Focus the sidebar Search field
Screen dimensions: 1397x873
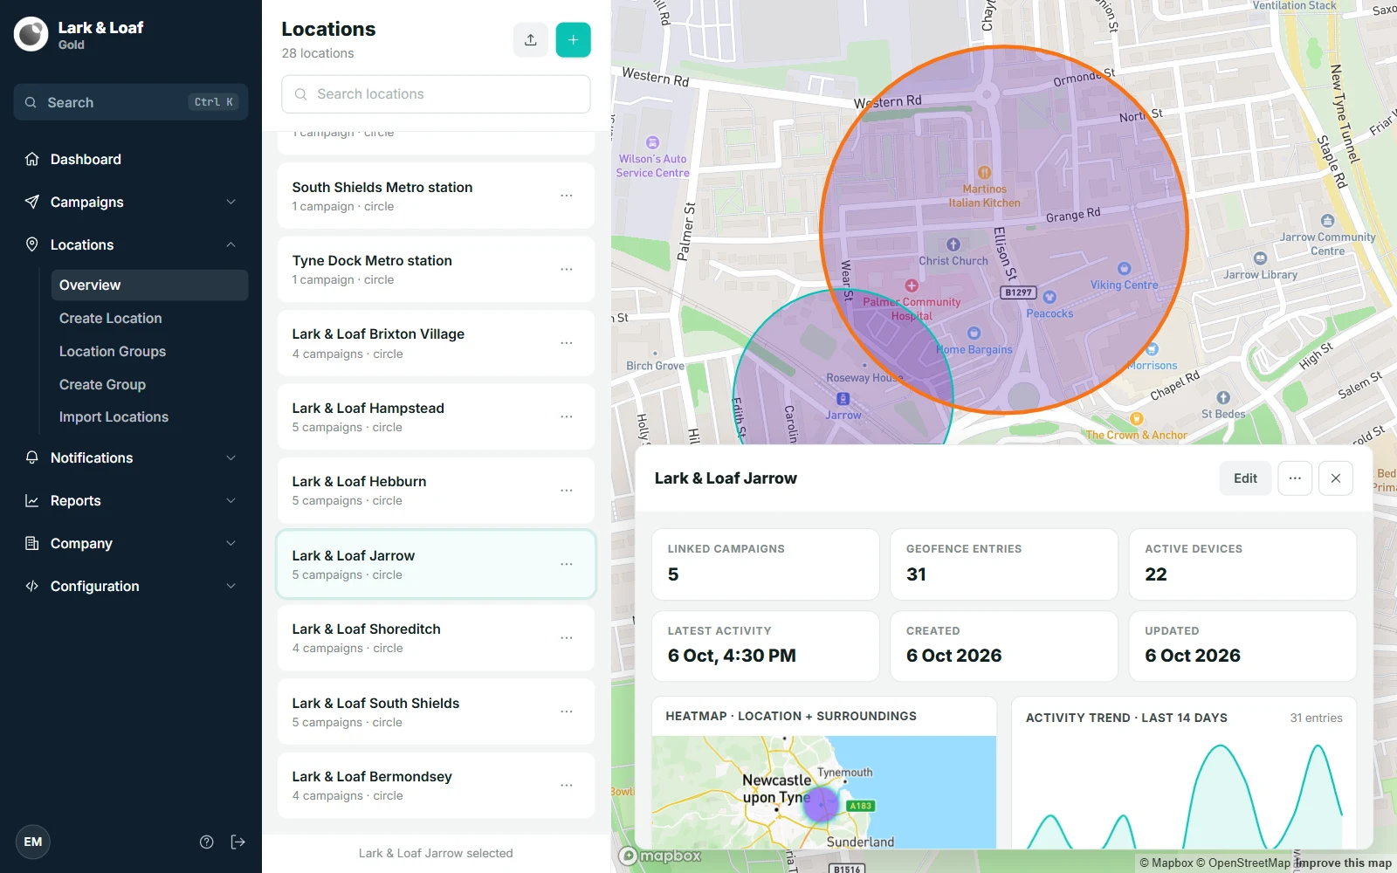click(x=131, y=102)
